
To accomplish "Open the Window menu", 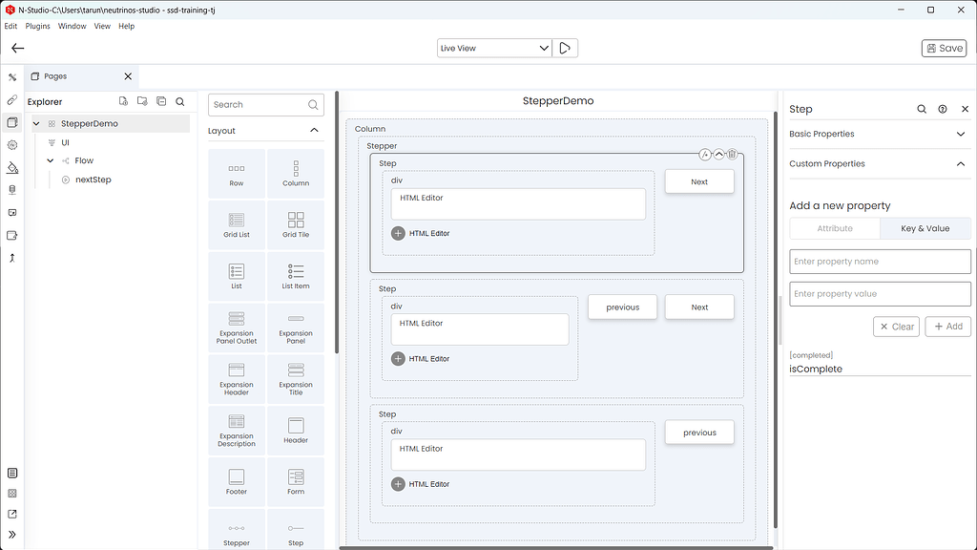I will tap(73, 26).
